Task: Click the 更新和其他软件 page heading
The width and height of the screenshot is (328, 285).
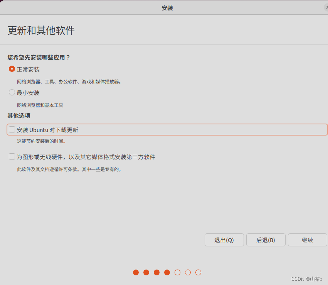Action: pyautogui.click(x=39, y=30)
